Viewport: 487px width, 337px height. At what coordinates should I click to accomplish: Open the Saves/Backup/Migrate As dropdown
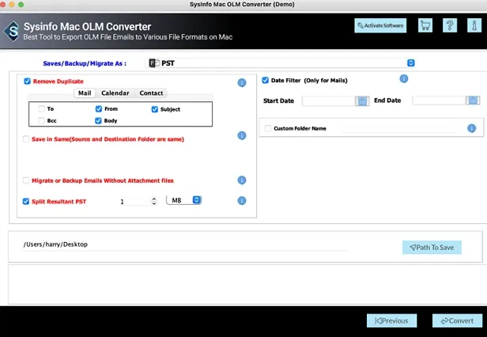coord(280,63)
